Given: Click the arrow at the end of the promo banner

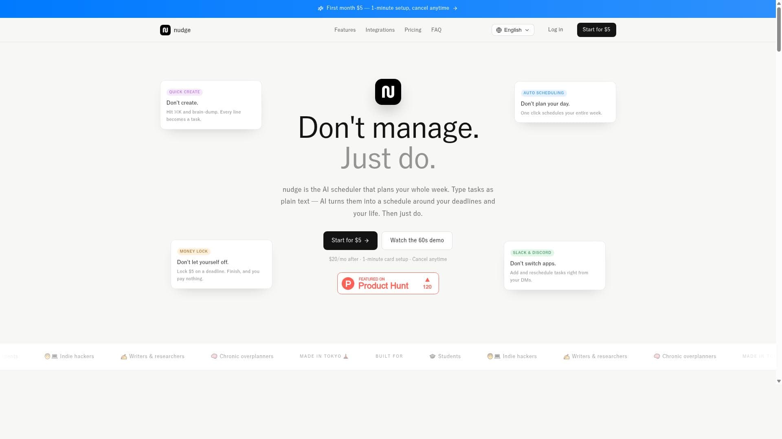Looking at the screenshot, I should click(x=455, y=8).
